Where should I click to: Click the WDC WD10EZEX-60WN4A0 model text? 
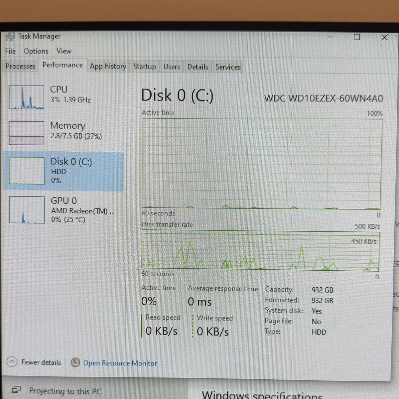click(x=324, y=98)
